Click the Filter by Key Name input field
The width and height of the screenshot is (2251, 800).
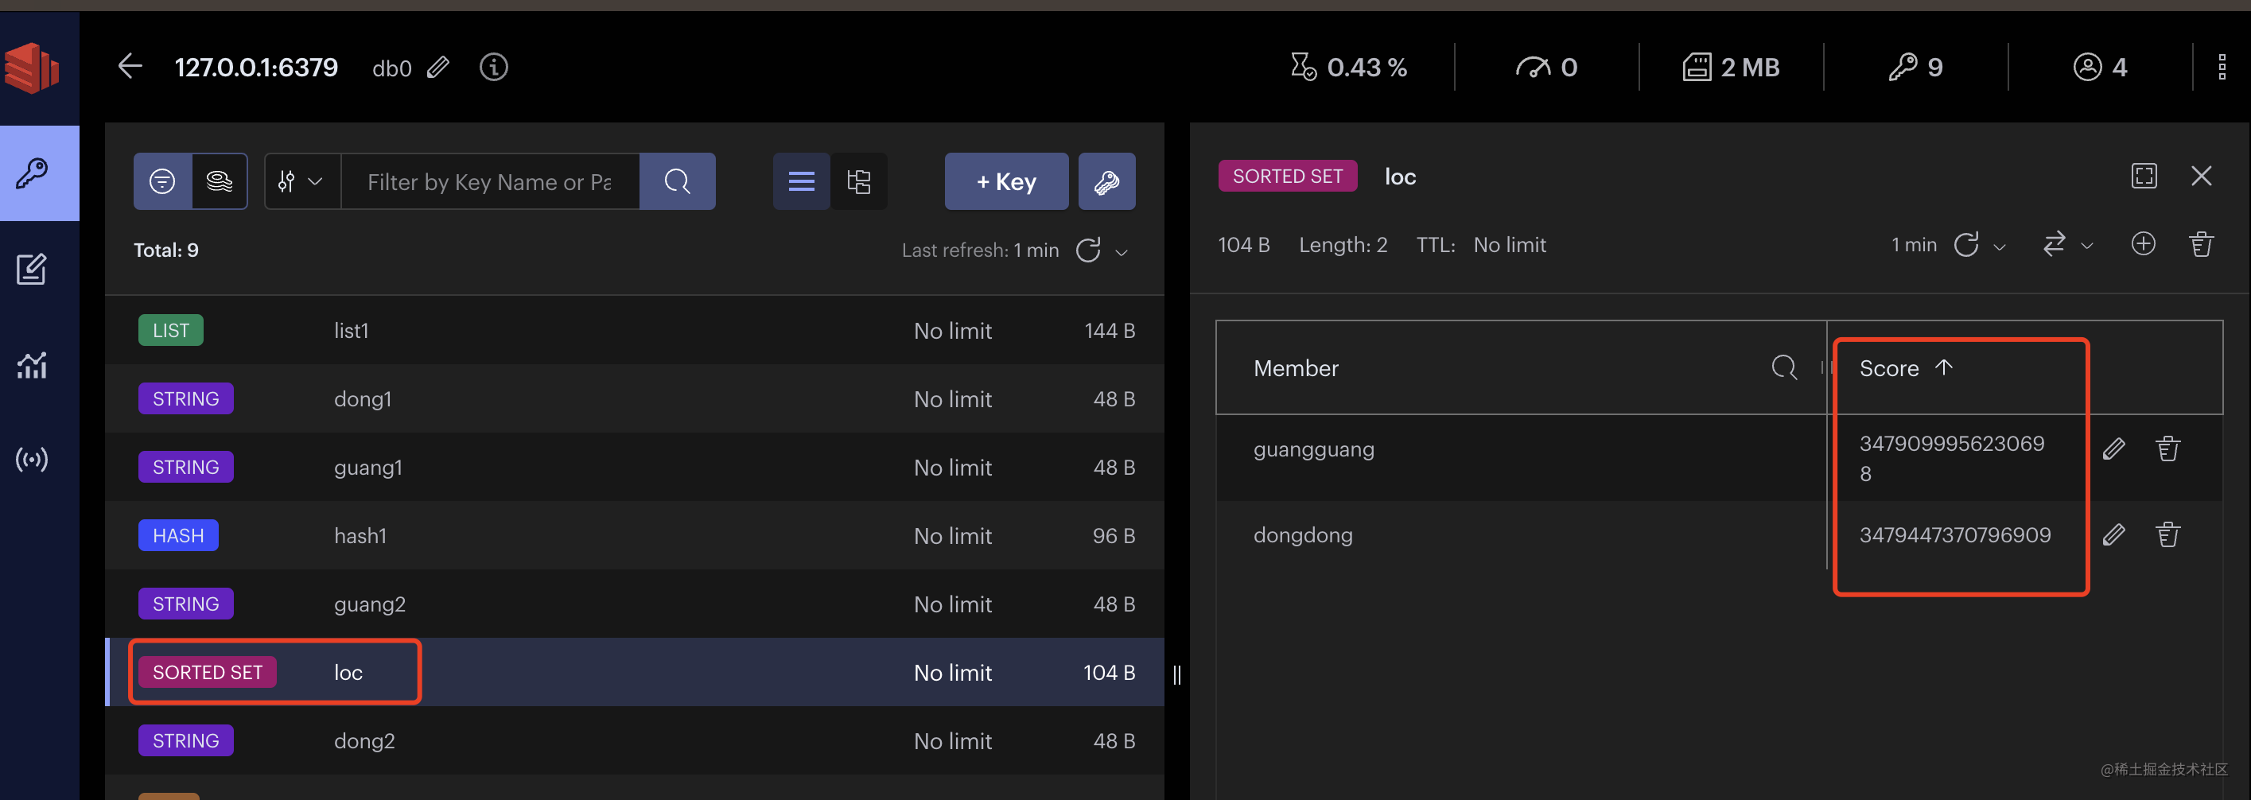tap(489, 181)
